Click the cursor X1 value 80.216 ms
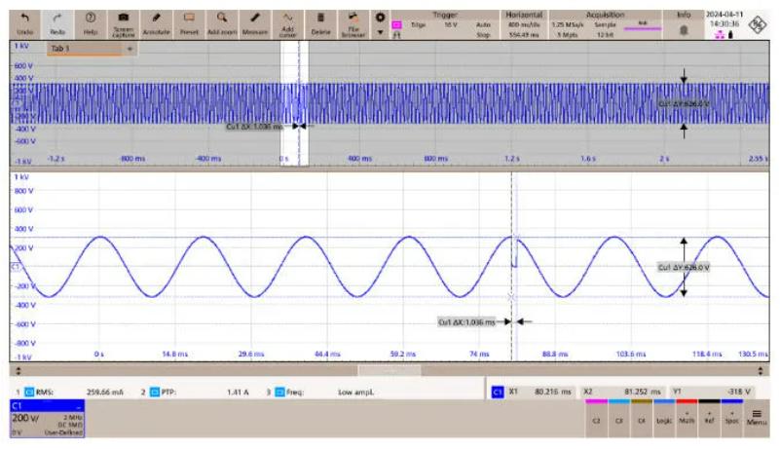780x449 pixels. (x=553, y=392)
